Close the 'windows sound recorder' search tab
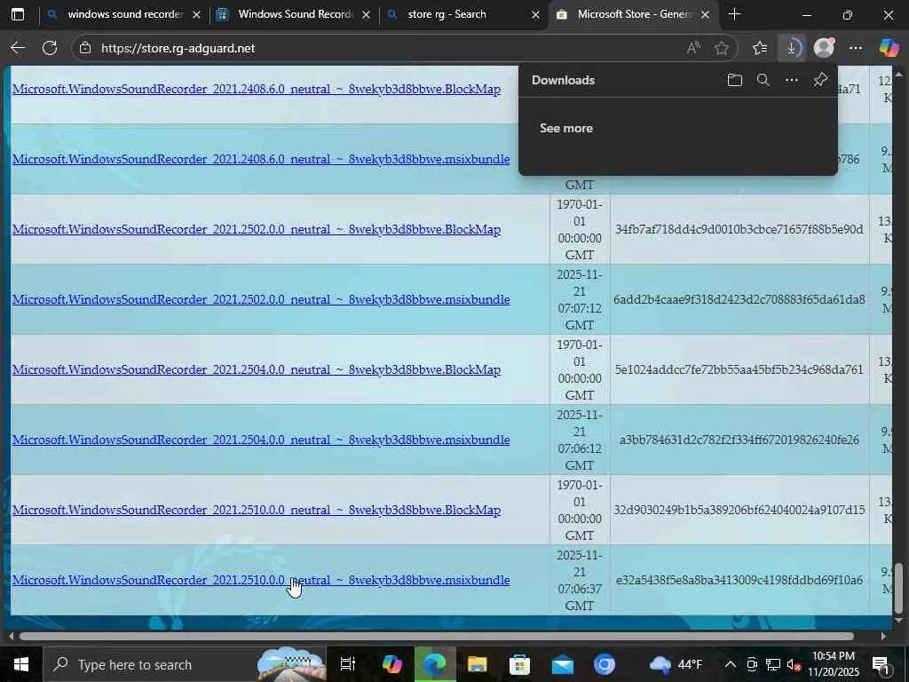Screen dimensions: 909x682 (196, 14)
